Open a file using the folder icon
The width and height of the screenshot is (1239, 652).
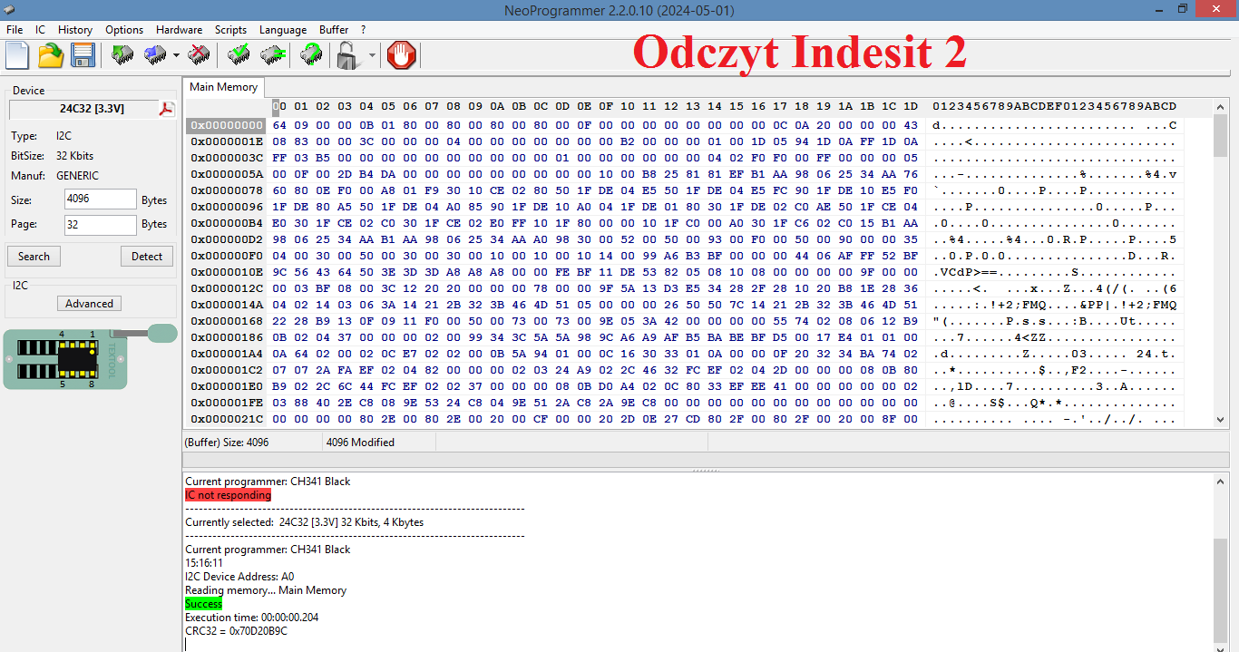coord(51,55)
